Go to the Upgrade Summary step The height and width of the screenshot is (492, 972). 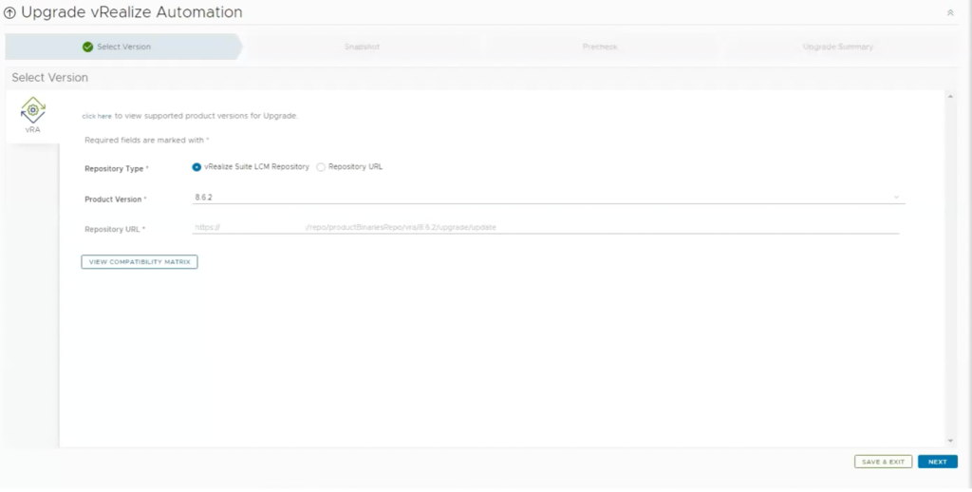click(x=838, y=47)
